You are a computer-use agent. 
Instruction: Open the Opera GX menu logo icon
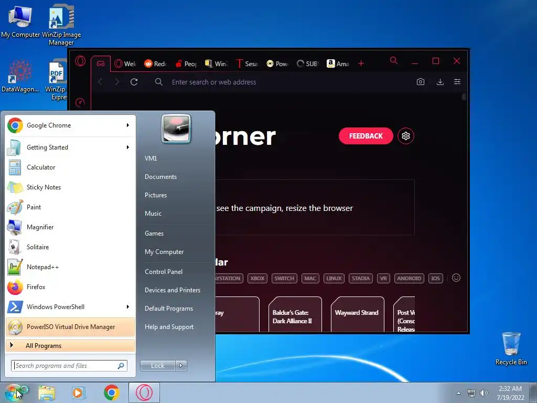80,61
